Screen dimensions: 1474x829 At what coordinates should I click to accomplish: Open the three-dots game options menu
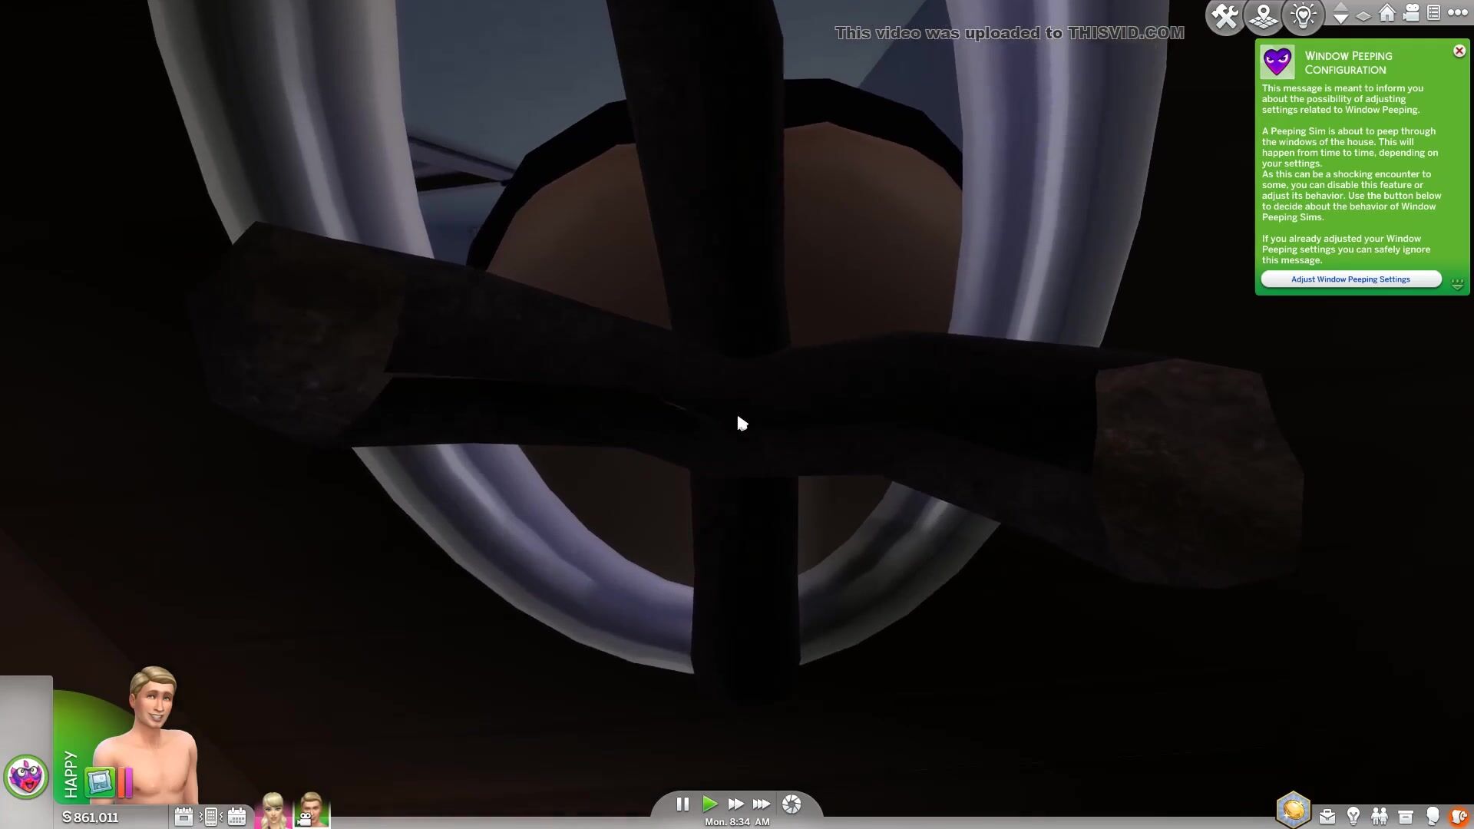(1457, 14)
